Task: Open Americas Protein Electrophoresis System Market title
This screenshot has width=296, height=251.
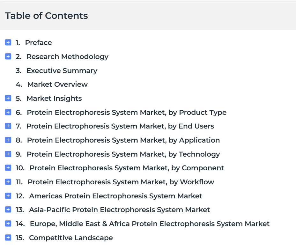Action: [115, 196]
